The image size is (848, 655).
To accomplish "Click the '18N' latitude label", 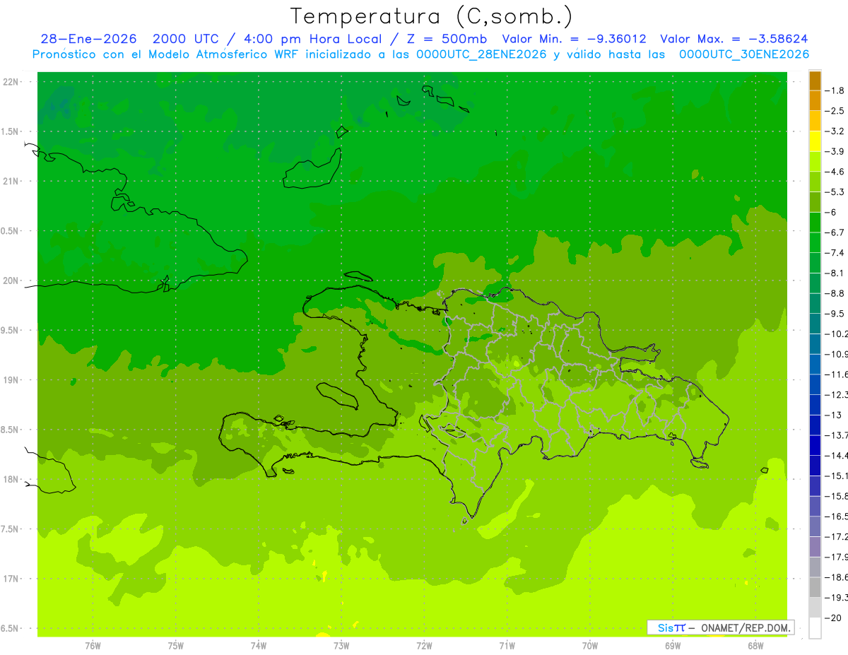I will pyautogui.click(x=11, y=480).
